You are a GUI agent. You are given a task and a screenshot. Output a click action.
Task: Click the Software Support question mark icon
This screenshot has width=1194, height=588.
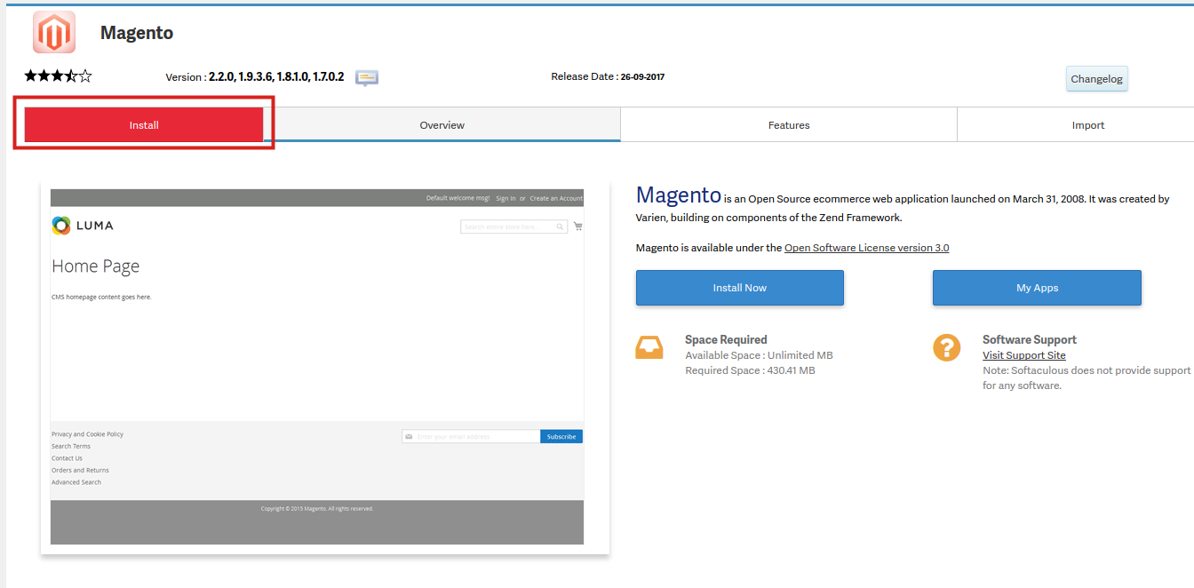tap(947, 347)
